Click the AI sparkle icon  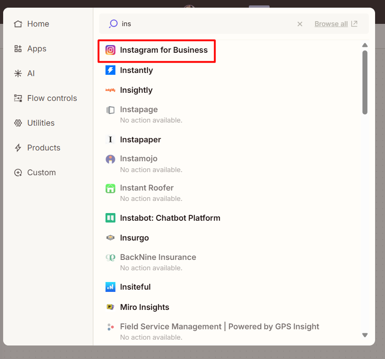click(x=18, y=73)
